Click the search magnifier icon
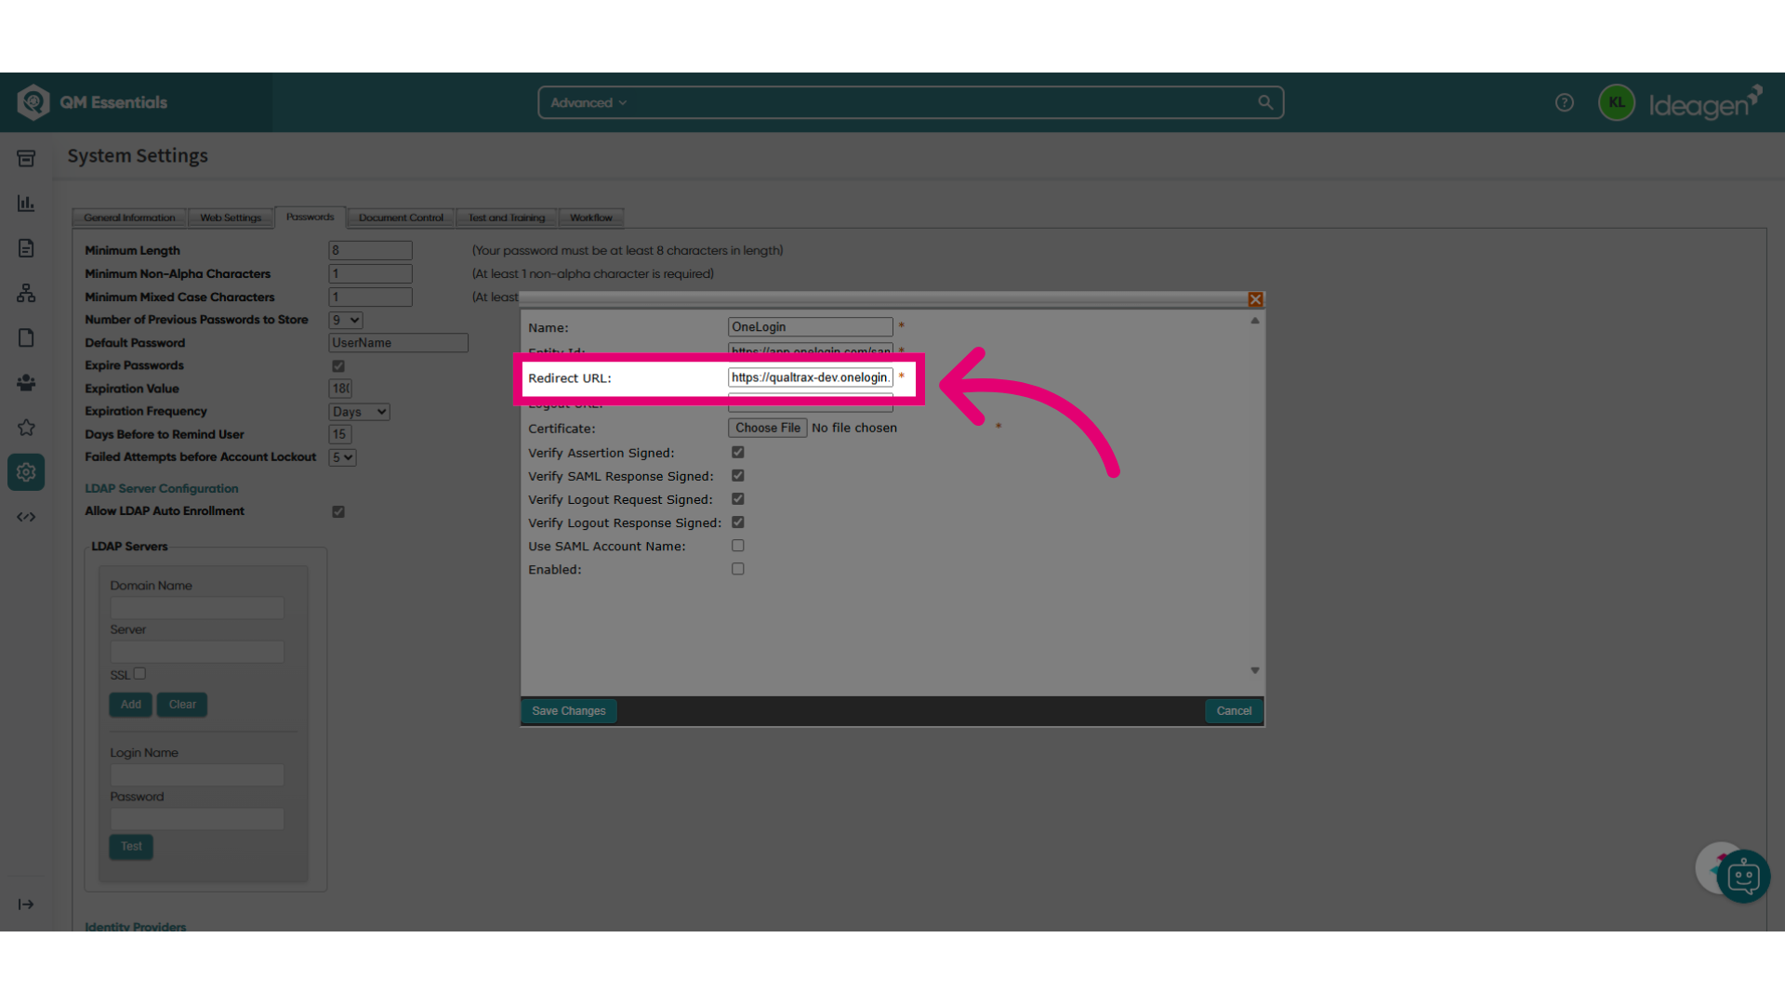The image size is (1785, 1004). 1265,102
